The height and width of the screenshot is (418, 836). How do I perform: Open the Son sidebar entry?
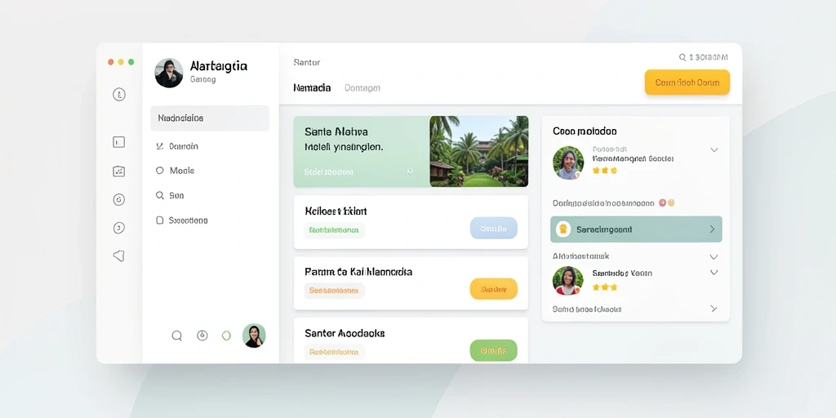pyautogui.click(x=176, y=196)
